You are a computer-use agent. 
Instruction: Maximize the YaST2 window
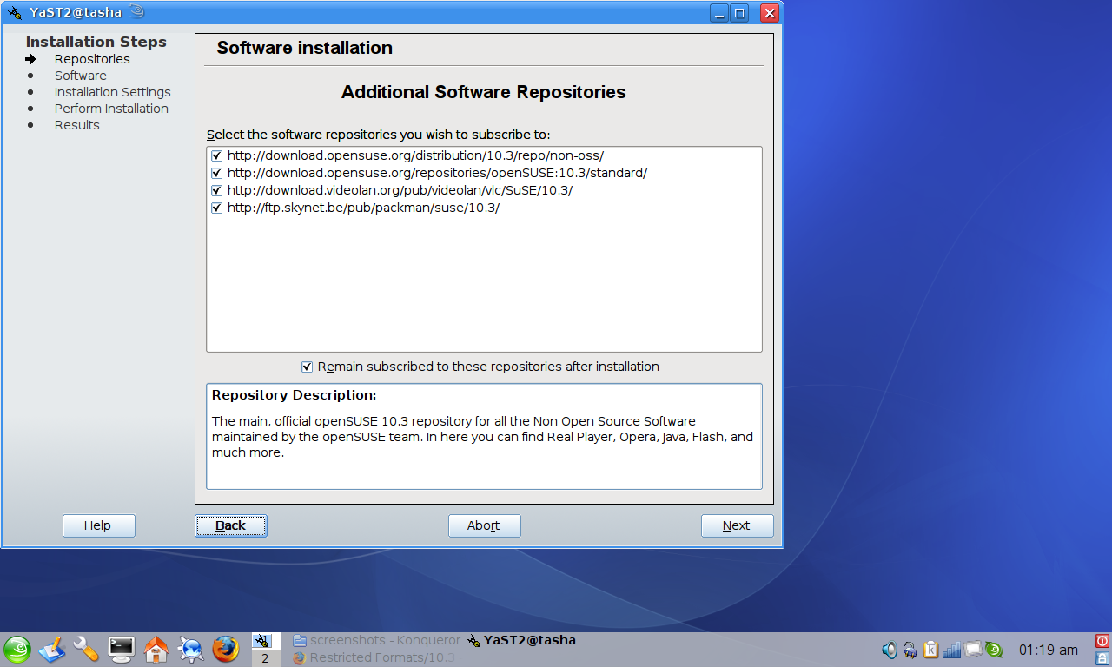[x=739, y=12]
